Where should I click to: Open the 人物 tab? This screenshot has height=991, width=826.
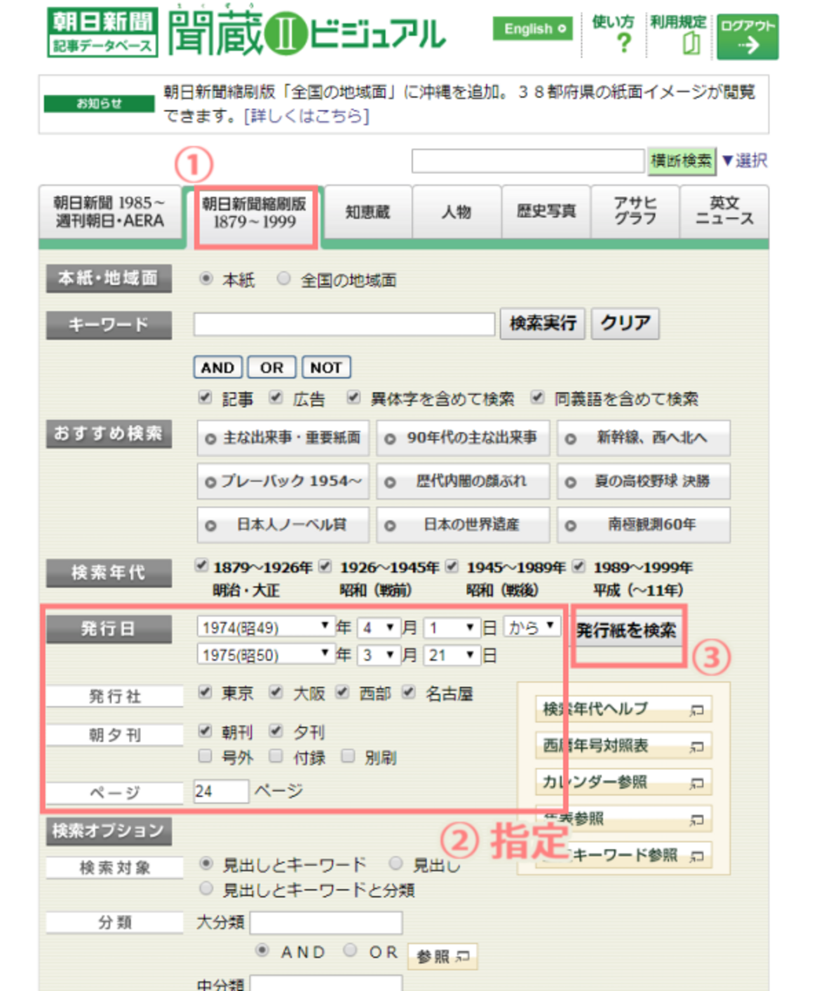click(457, 212)
